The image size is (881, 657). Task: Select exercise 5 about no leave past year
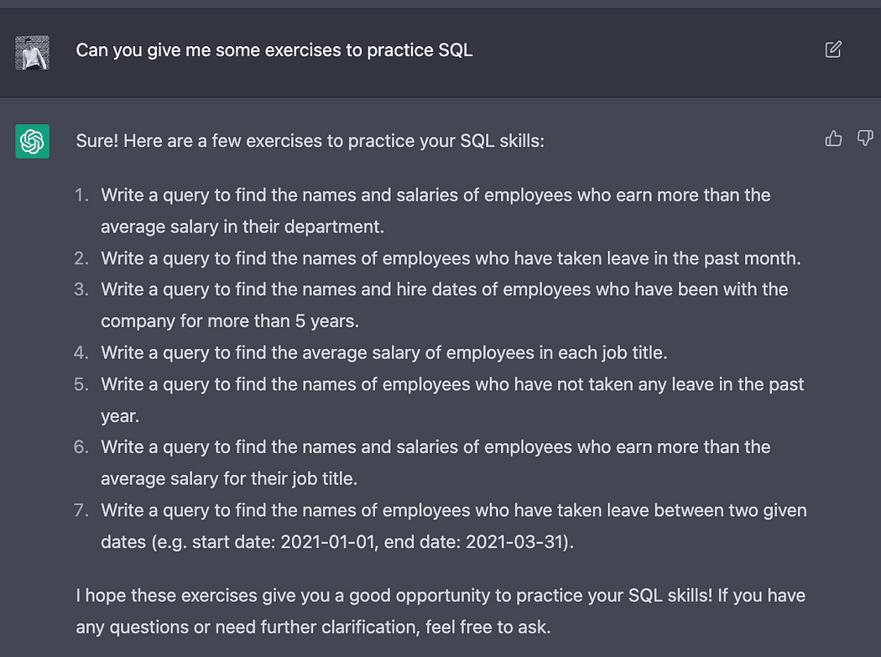(x=452, y=399)
